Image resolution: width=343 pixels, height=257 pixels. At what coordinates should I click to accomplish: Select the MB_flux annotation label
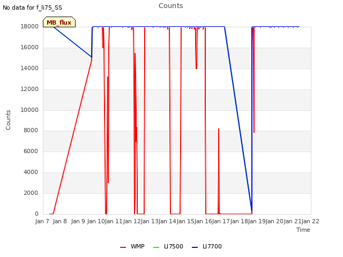[59, 22]
